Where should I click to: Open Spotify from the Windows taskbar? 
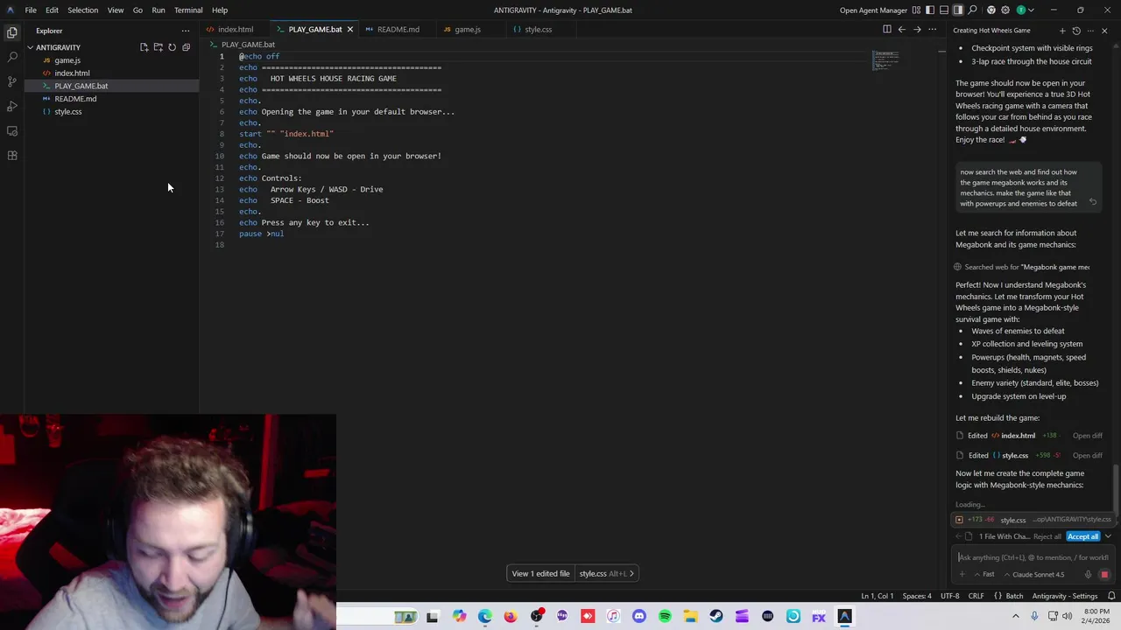point(665,617)
